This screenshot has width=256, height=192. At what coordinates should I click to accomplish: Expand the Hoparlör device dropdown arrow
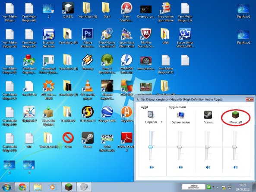click(x=161, y=122)
